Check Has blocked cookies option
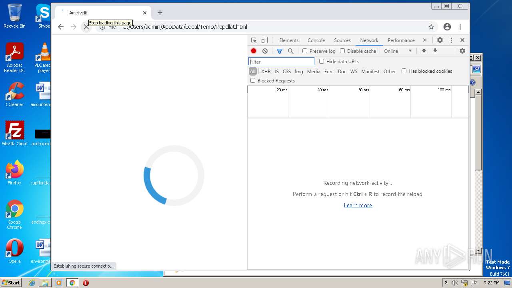Image resolution: width=512 pixels, height=288 pixels. pyautogui.click(x=404, y=71)
